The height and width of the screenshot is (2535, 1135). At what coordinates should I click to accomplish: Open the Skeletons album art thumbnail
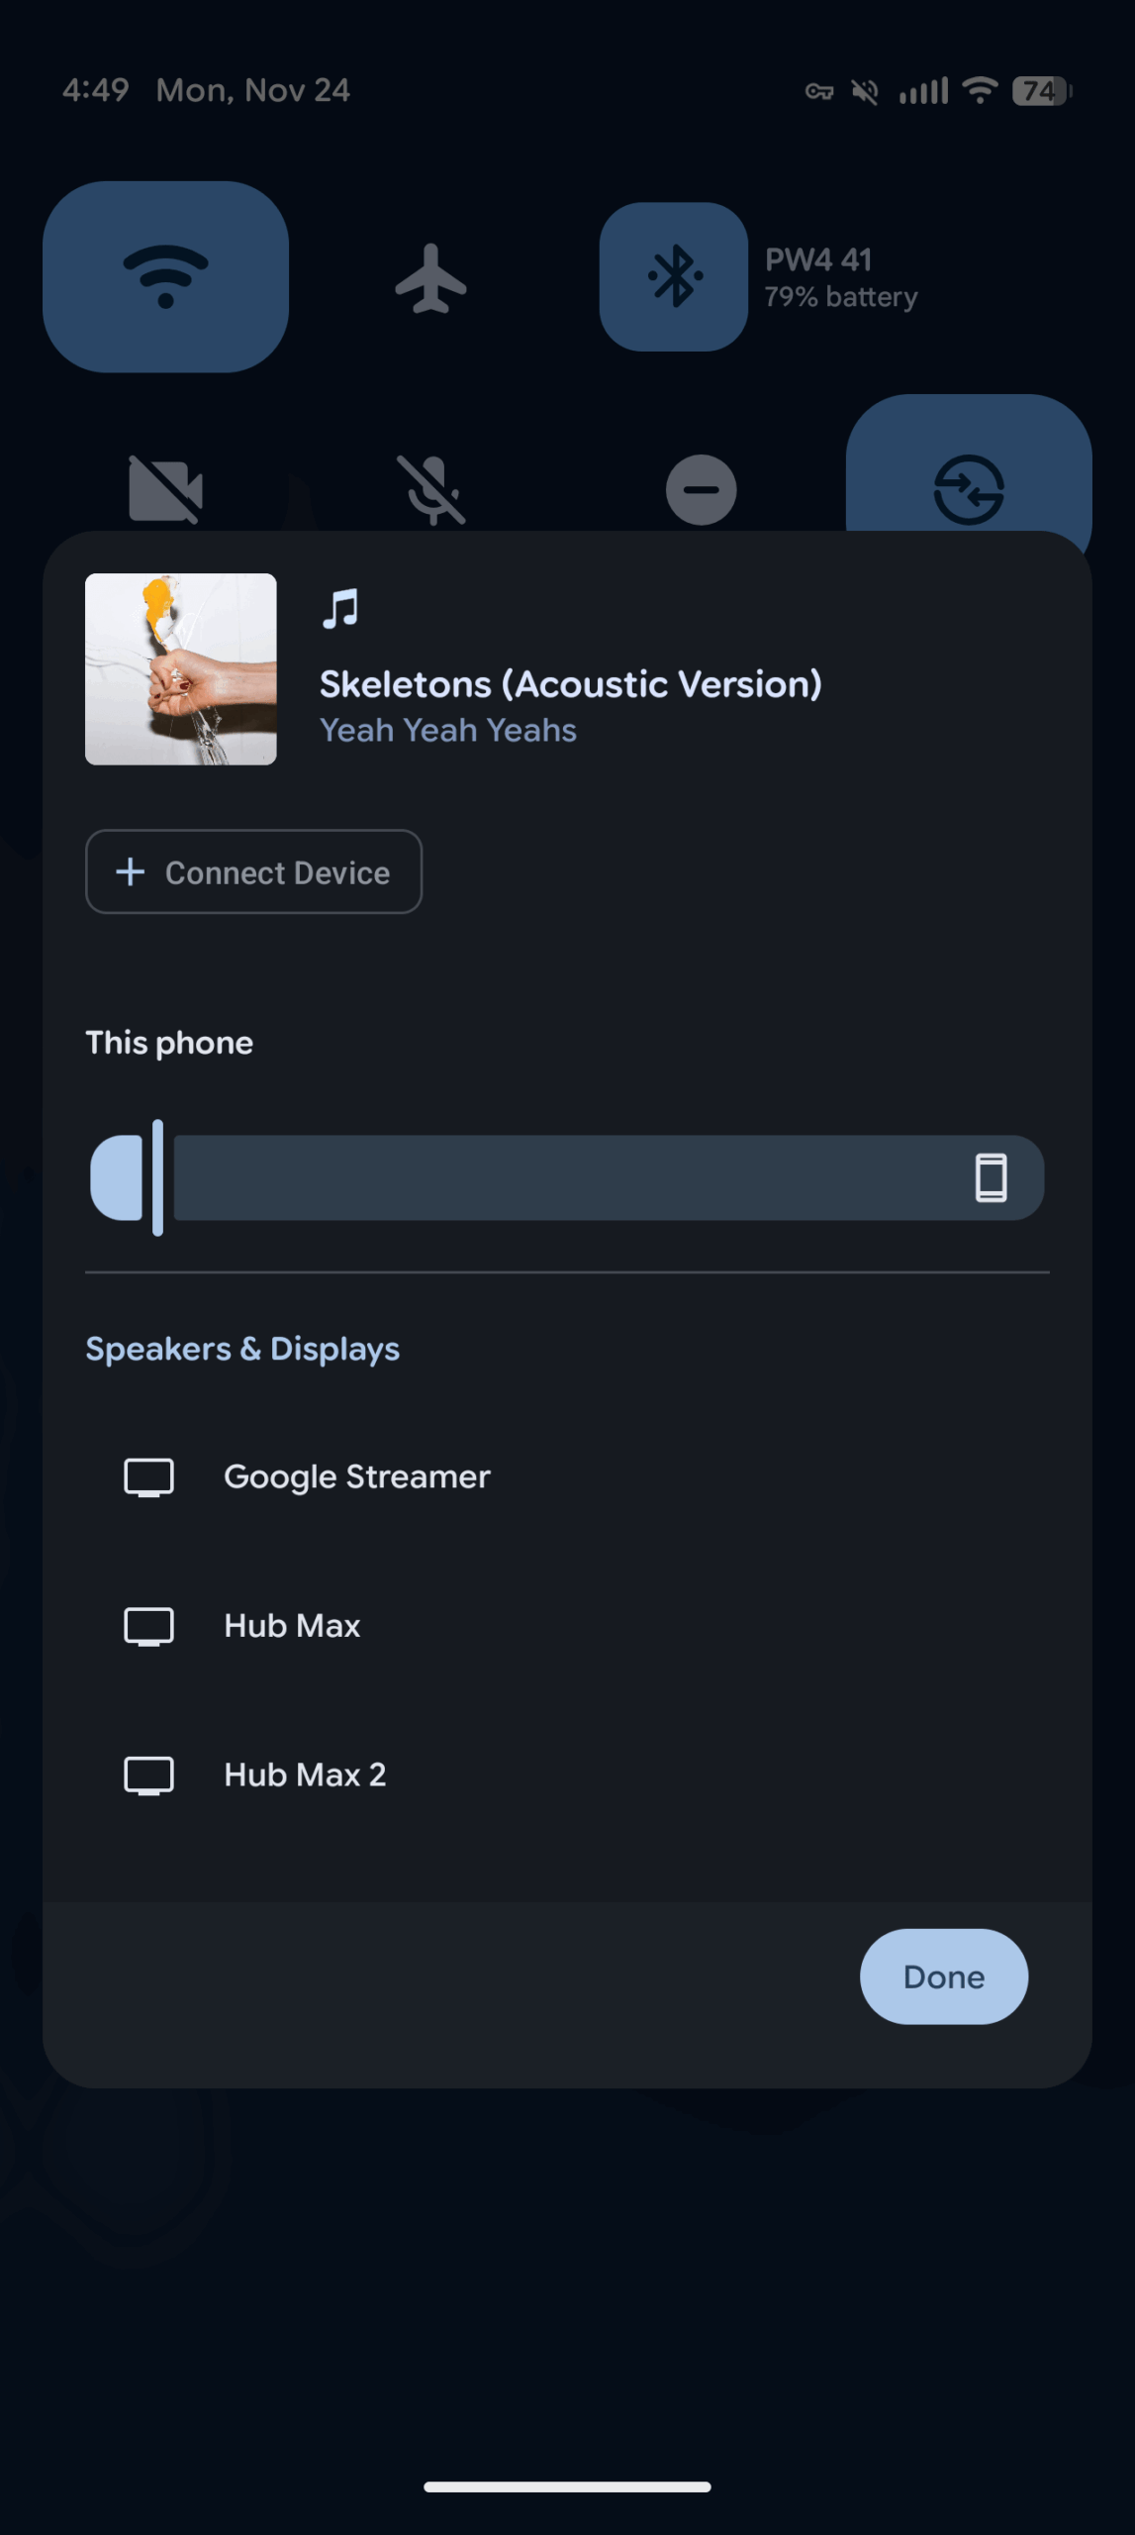point(181,669)
